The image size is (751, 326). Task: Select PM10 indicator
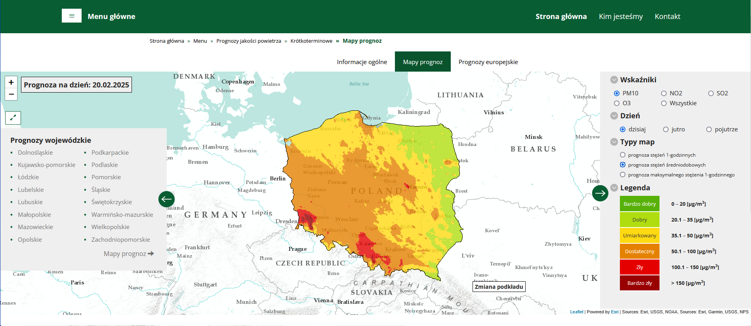point(617,93)
